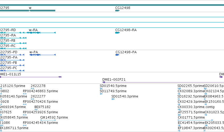The height and width of the screenshot is (132, 224).
Task: Click the w-PA coding sequence feature
Action: point(42,55)
